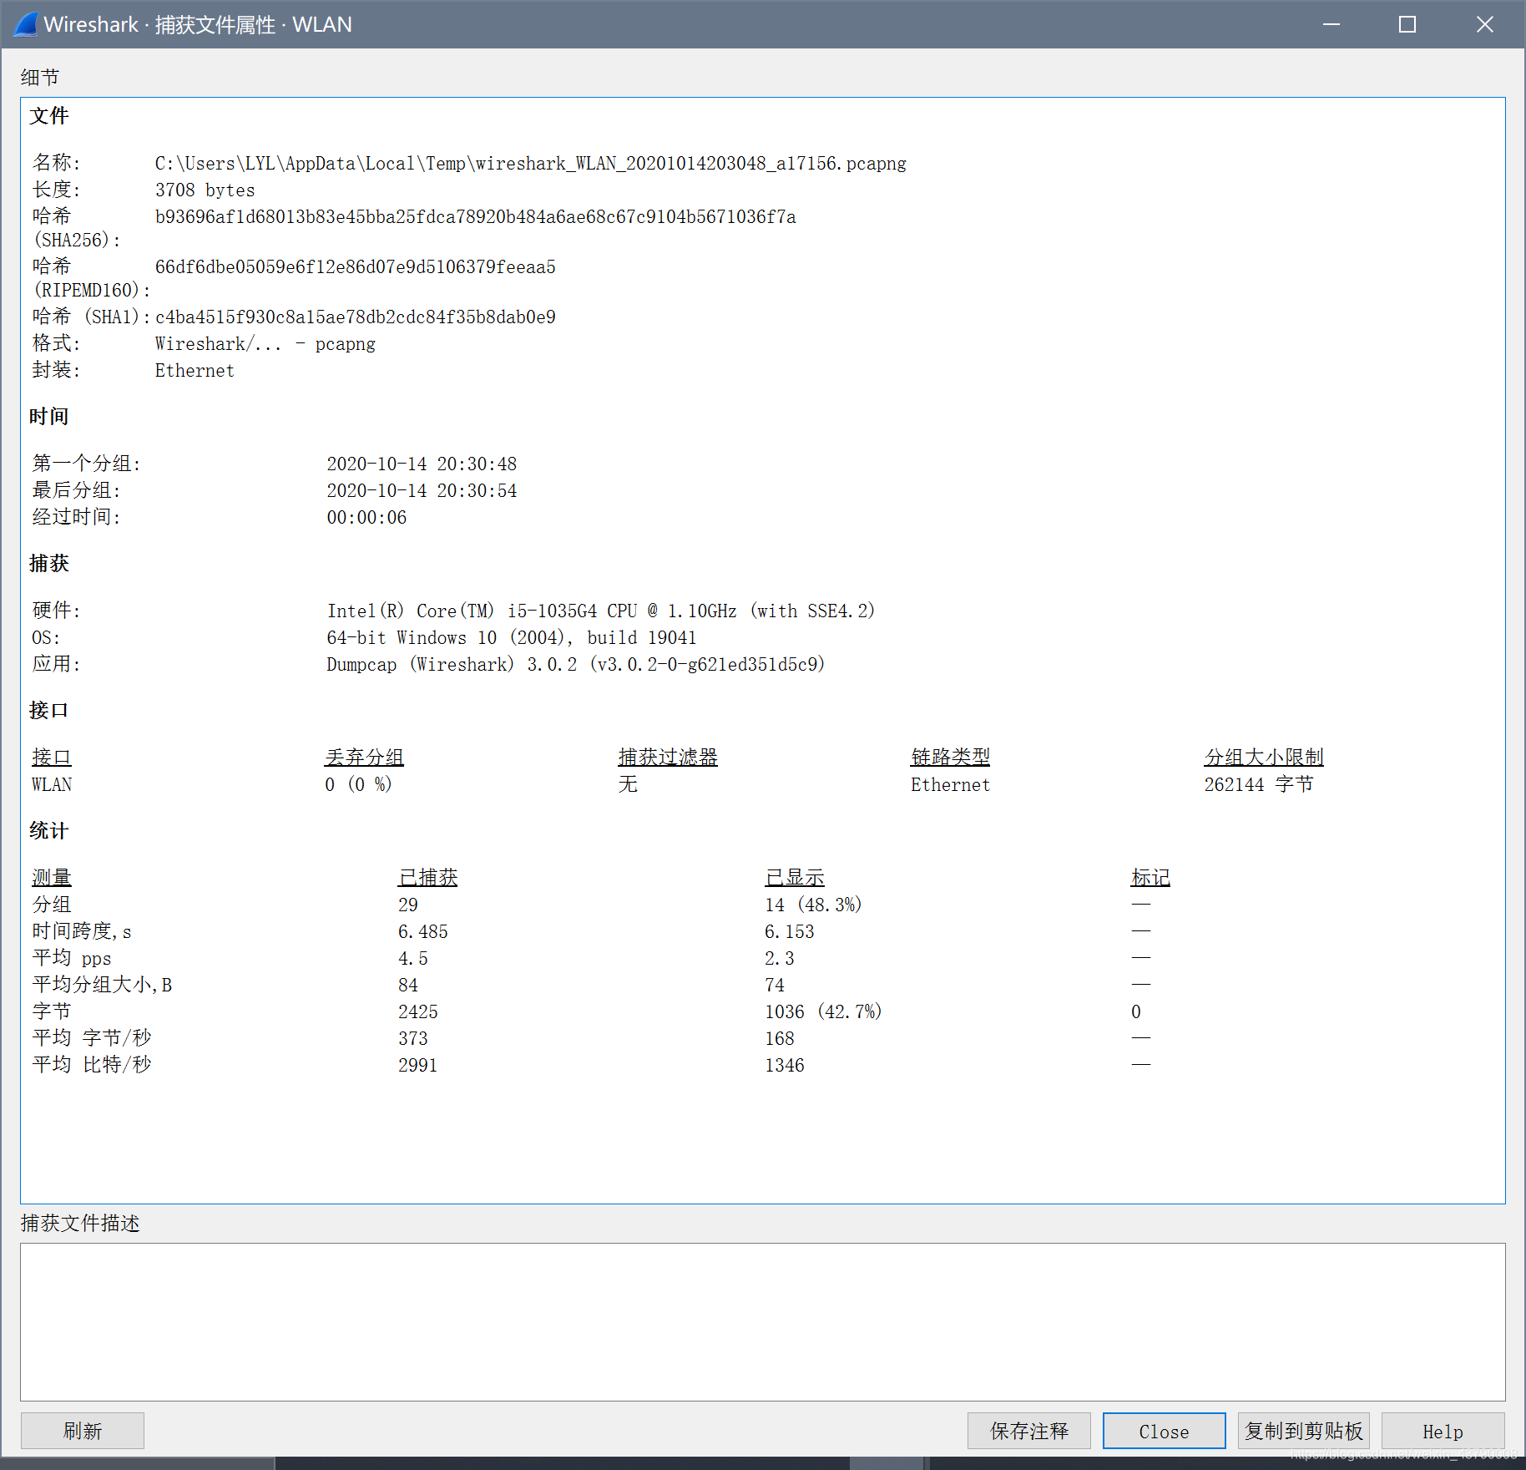
Task: Close the dialog with the title bar X
Action: 1484,24
